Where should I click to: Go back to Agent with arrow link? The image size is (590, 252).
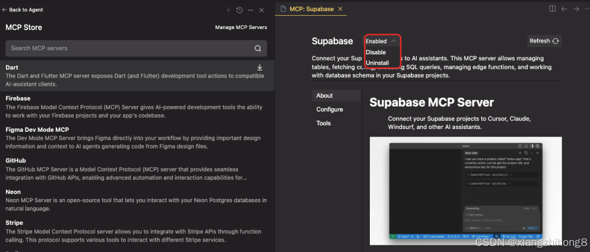coord(22,10)
